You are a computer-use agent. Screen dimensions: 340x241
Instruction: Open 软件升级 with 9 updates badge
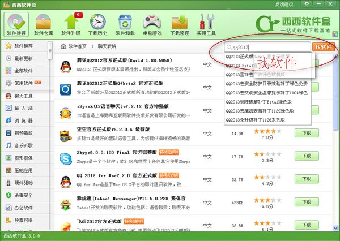(71, 24)
